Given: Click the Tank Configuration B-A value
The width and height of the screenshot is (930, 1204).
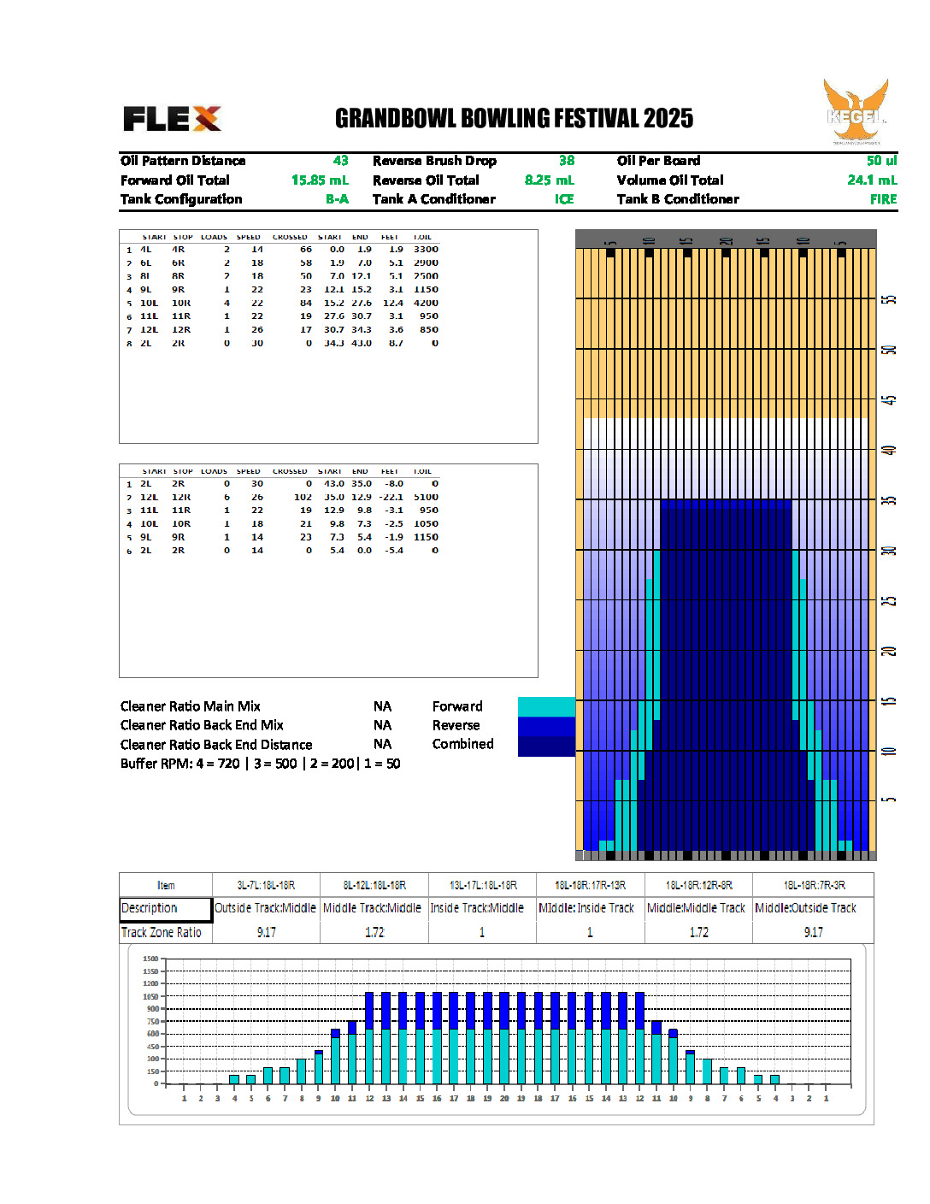Looking at the screenshot, I should click(337, 199).
